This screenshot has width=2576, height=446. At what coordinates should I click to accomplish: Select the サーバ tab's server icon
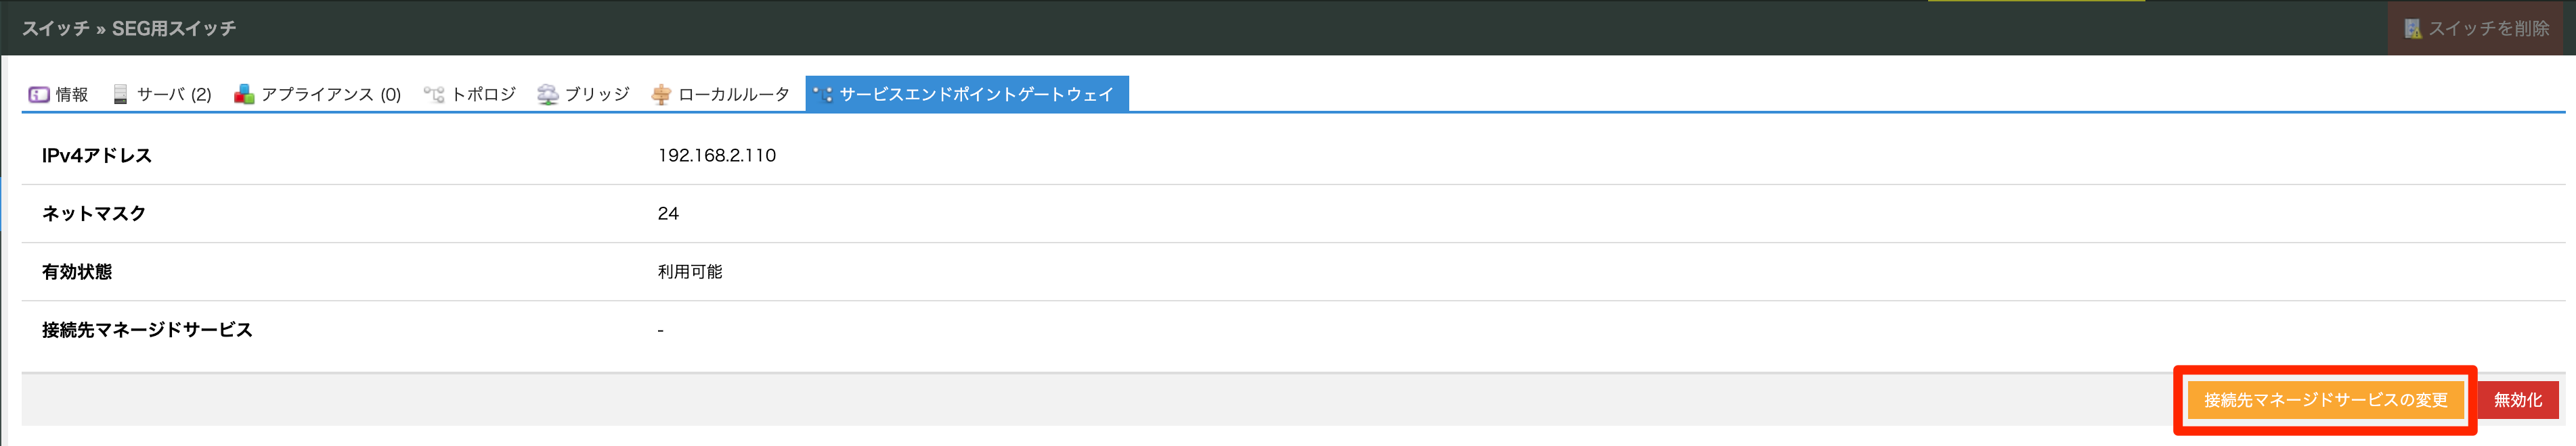(x=119, y=94)
